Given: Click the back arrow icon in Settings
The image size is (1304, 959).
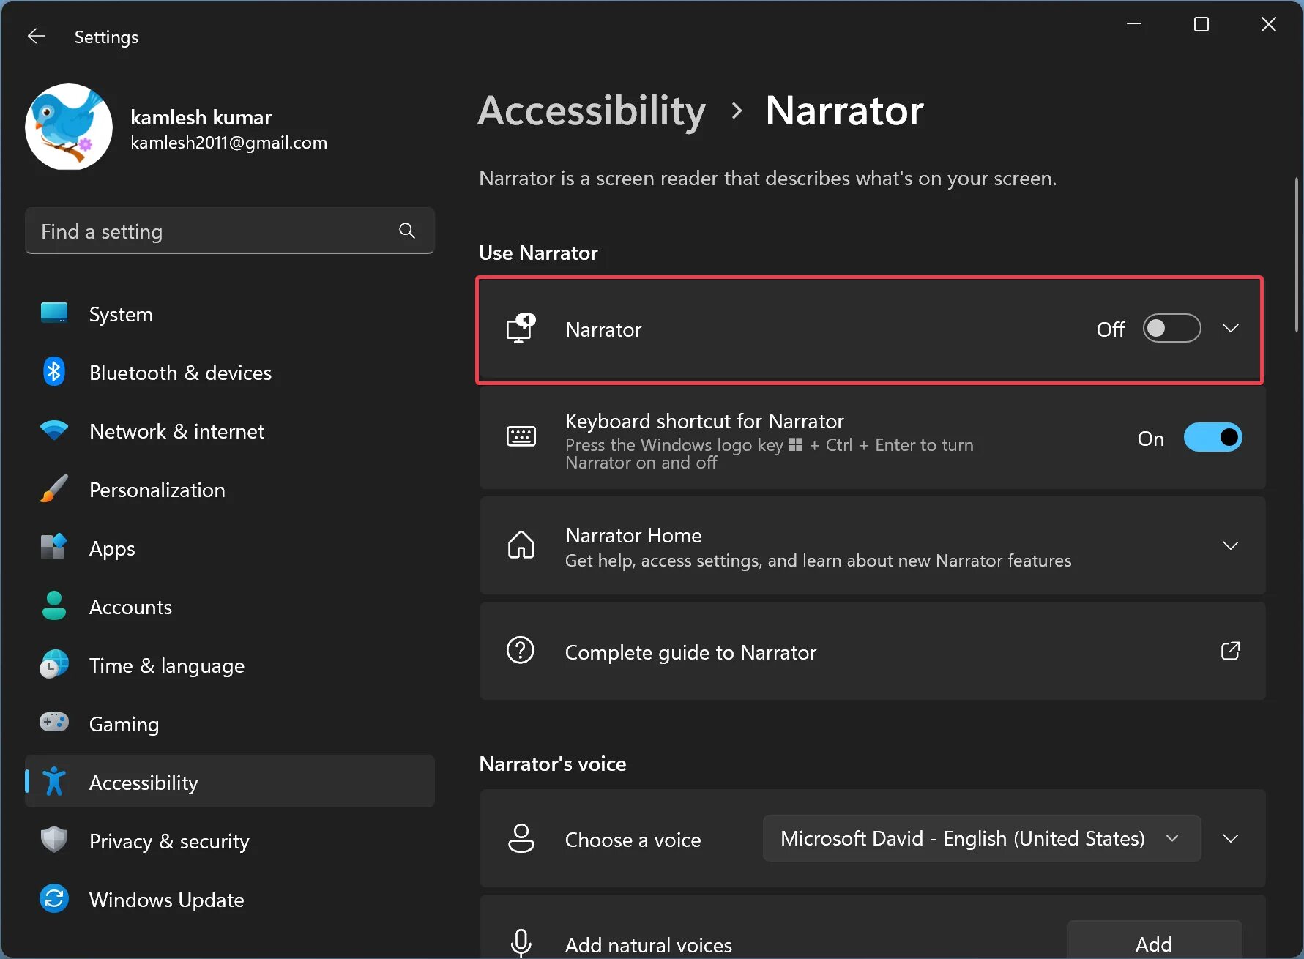Looking at the screenshot, I should (37, 37).
